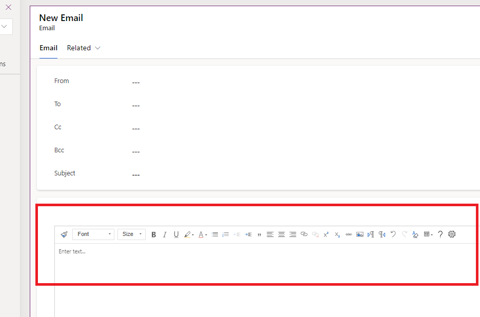Viewport: 480px width, 317px height.
Task: Center align the text
Action: tap(282, 234)
